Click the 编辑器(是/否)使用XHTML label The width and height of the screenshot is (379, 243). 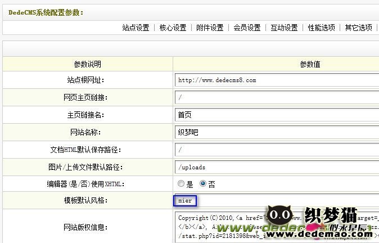tap(85, 184)
